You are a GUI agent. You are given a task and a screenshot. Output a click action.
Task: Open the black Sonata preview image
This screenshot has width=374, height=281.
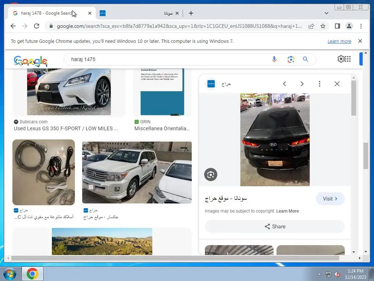click(275, 139)
